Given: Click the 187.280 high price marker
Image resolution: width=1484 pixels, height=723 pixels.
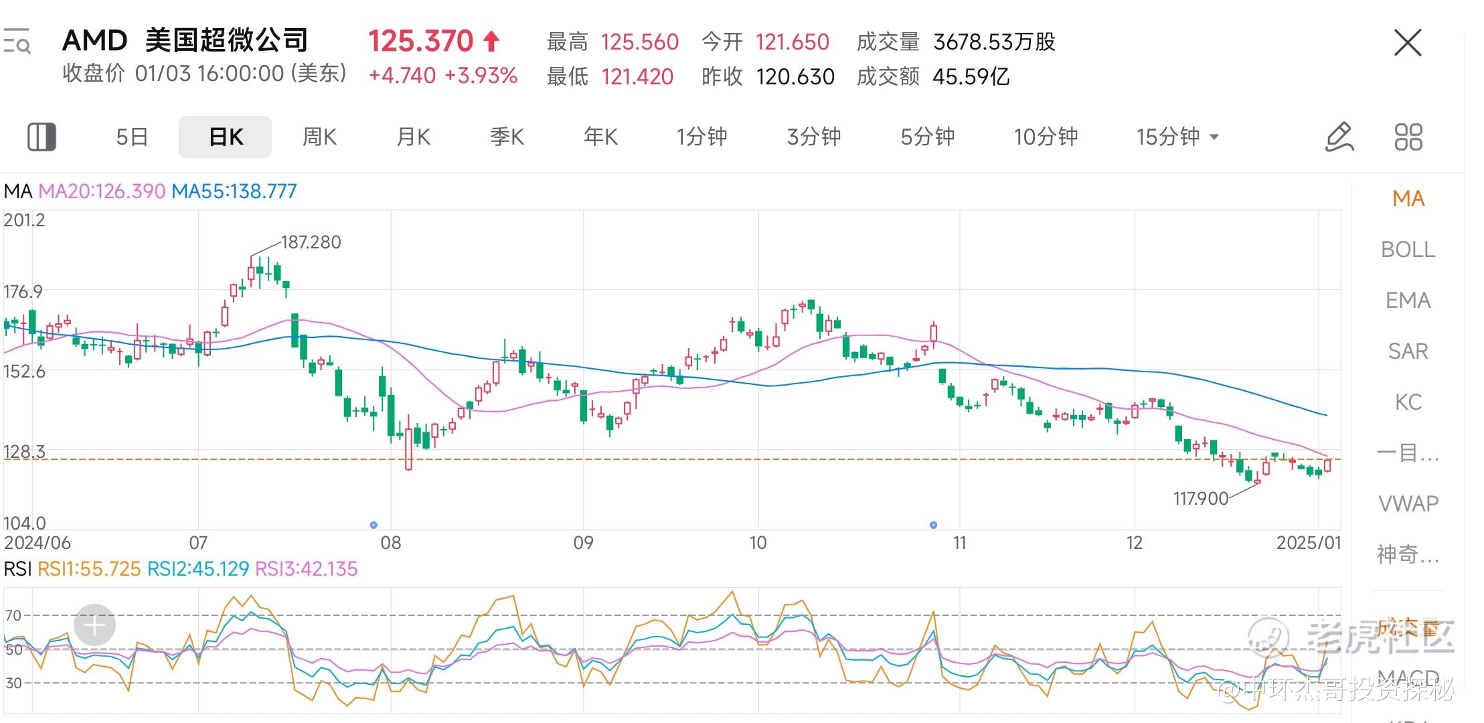Looking at the screenshot, I should point(311,242).
